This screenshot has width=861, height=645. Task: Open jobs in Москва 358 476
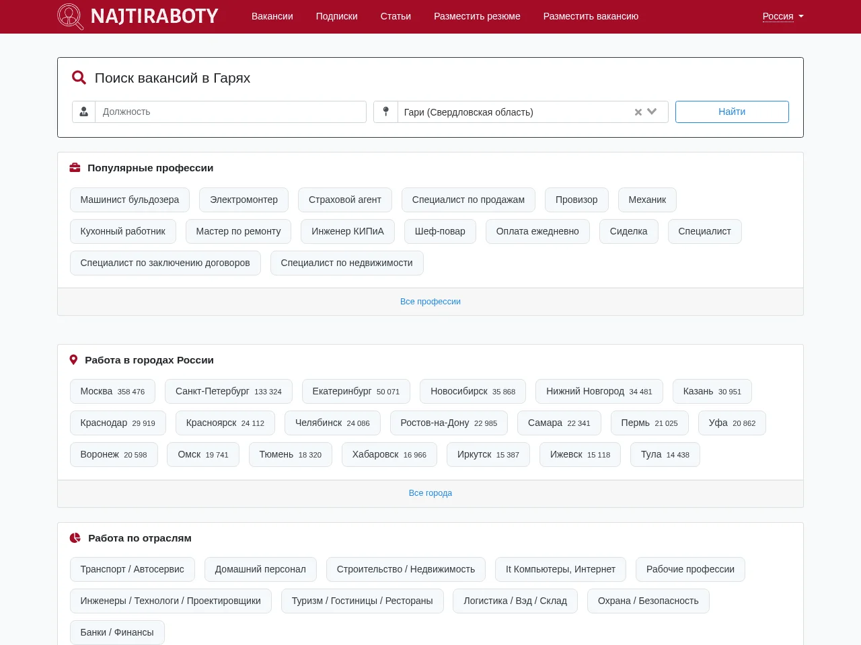pyautogui.click(x=112, y=391)
